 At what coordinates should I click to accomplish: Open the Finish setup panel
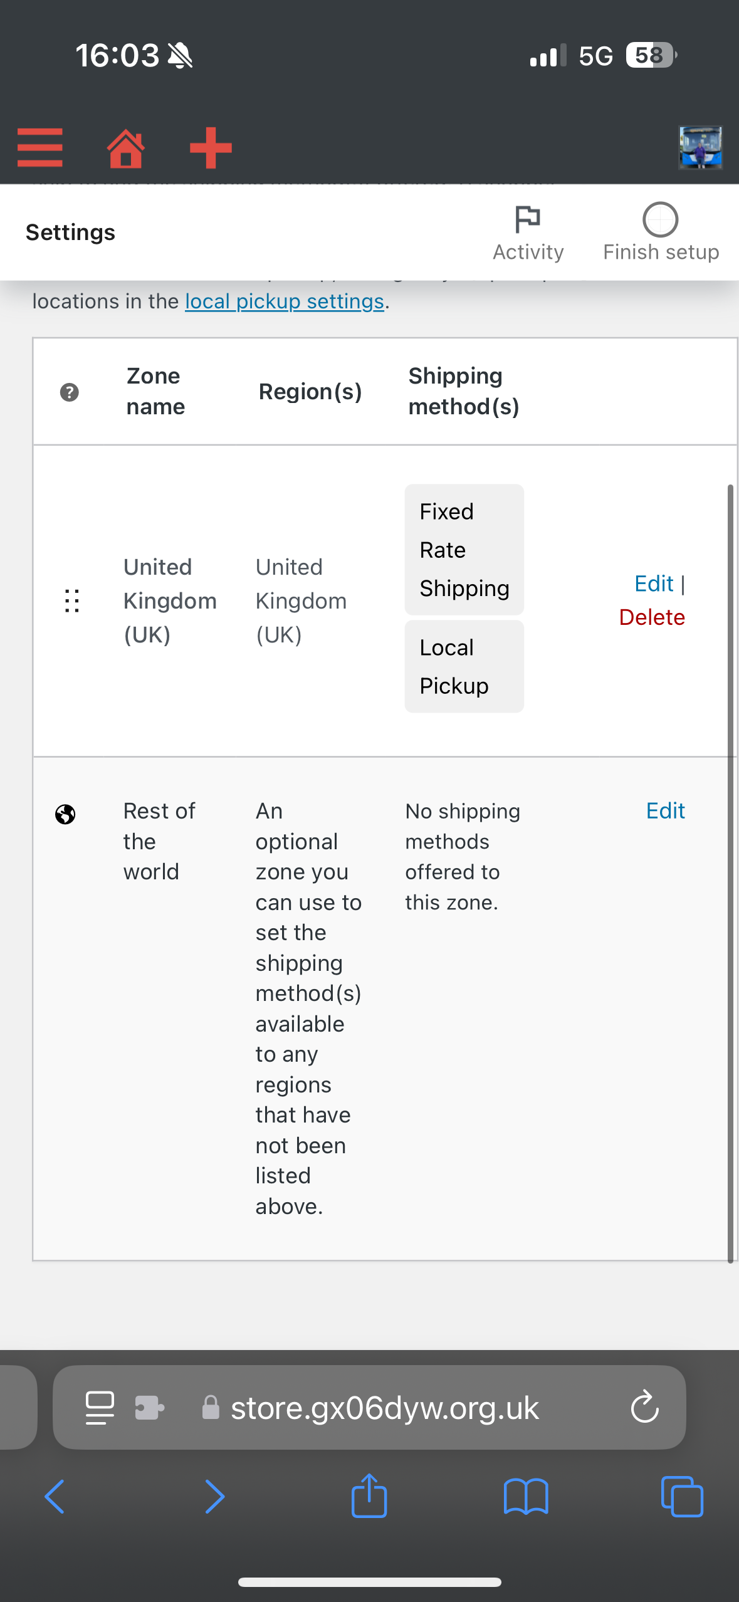click(661, 233)
